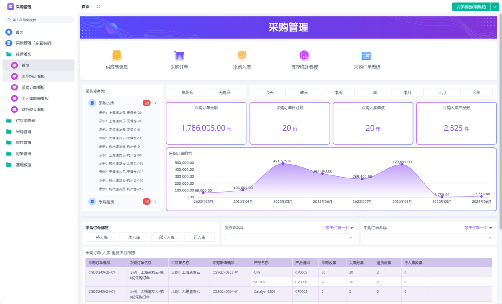Image resolution: width=502 pixels, height=304 pixels.
Task: Open the 采购入库 shield icon
Action: 242,55
